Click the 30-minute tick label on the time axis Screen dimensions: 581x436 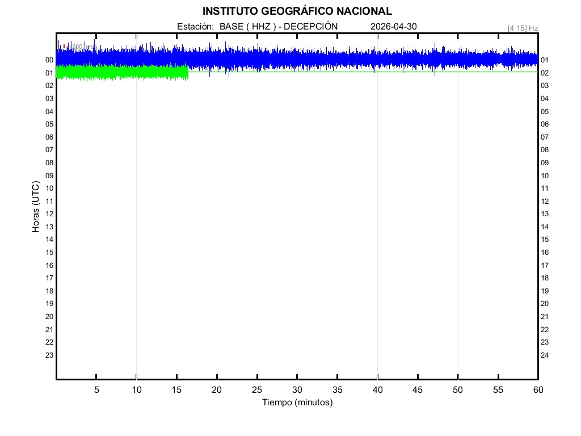297,390
